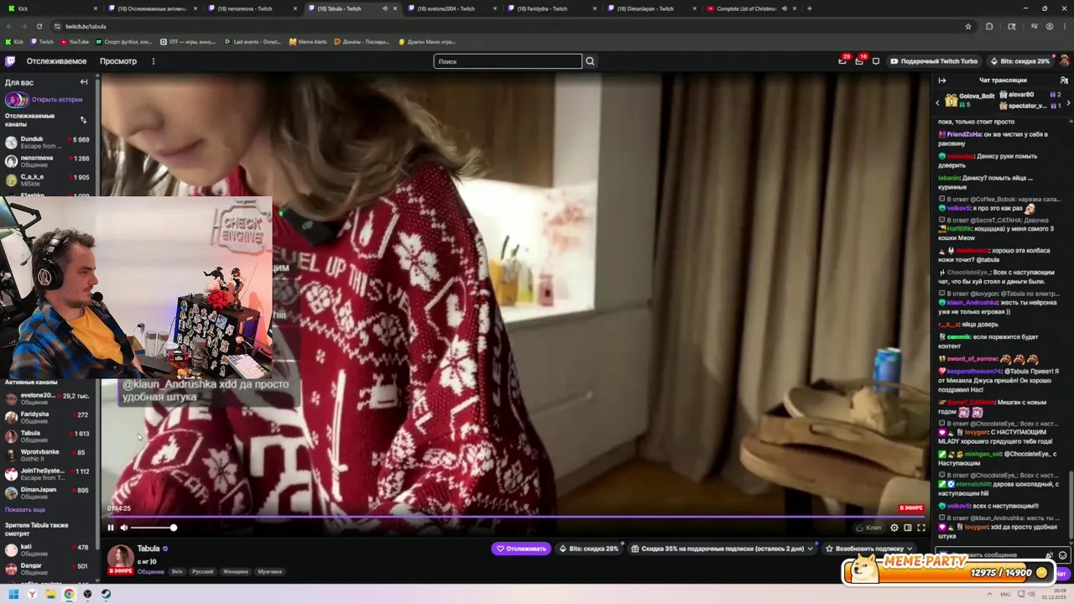Viewport: 1074px width, 604px height.
Task: Open Windows Start menu
Action: (13, 594)
